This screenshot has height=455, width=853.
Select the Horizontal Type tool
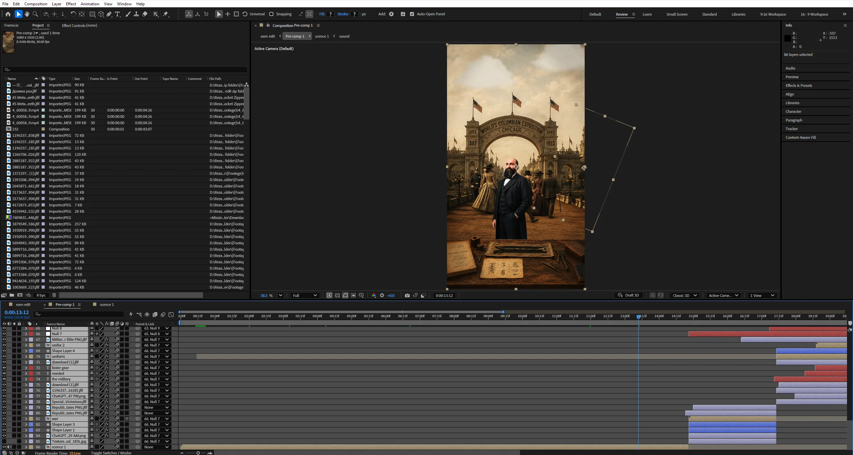(x=117, y=14)
